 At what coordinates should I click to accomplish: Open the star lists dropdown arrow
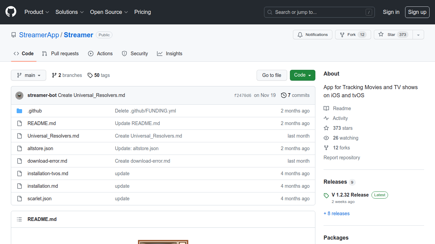coord(418,35)
